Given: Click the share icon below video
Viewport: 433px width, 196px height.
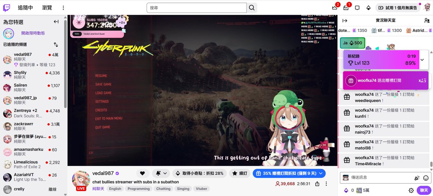Looking at the screenshot, I should [317, 184].
